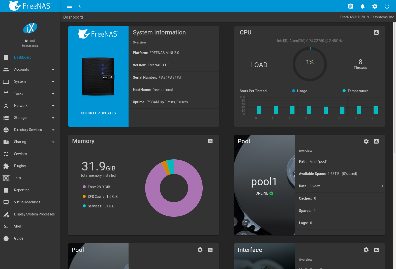
Task: Click the thread 0 temperature bar
Action: 259,110
